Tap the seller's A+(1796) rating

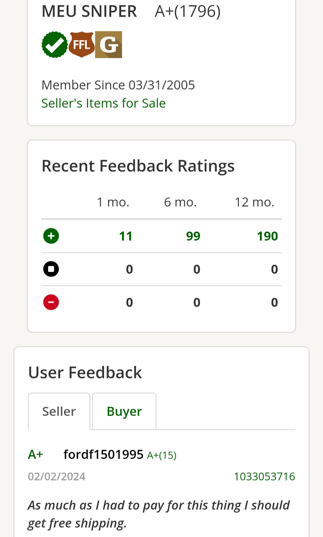point(188,12)
